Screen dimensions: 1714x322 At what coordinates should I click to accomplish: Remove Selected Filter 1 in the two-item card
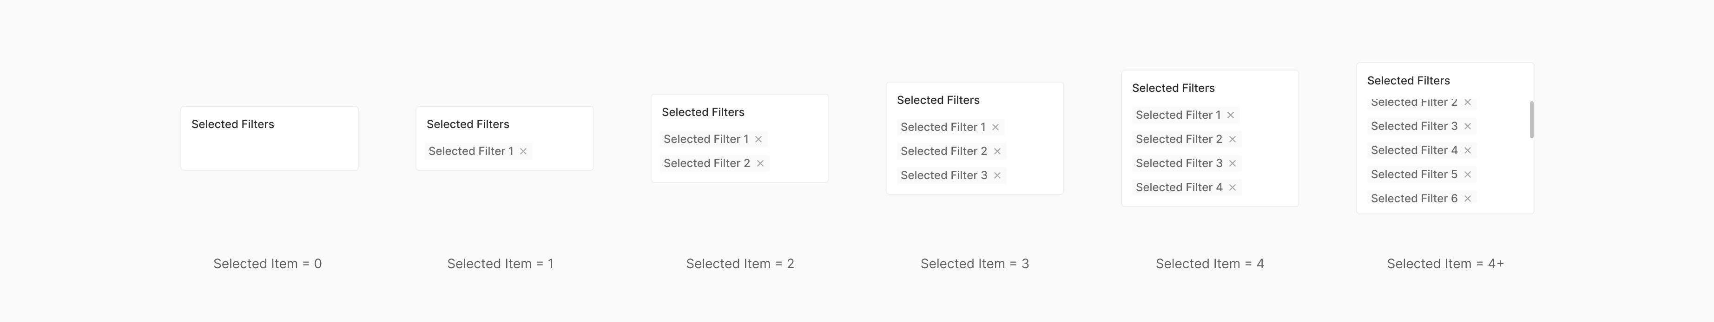[758, 139]
